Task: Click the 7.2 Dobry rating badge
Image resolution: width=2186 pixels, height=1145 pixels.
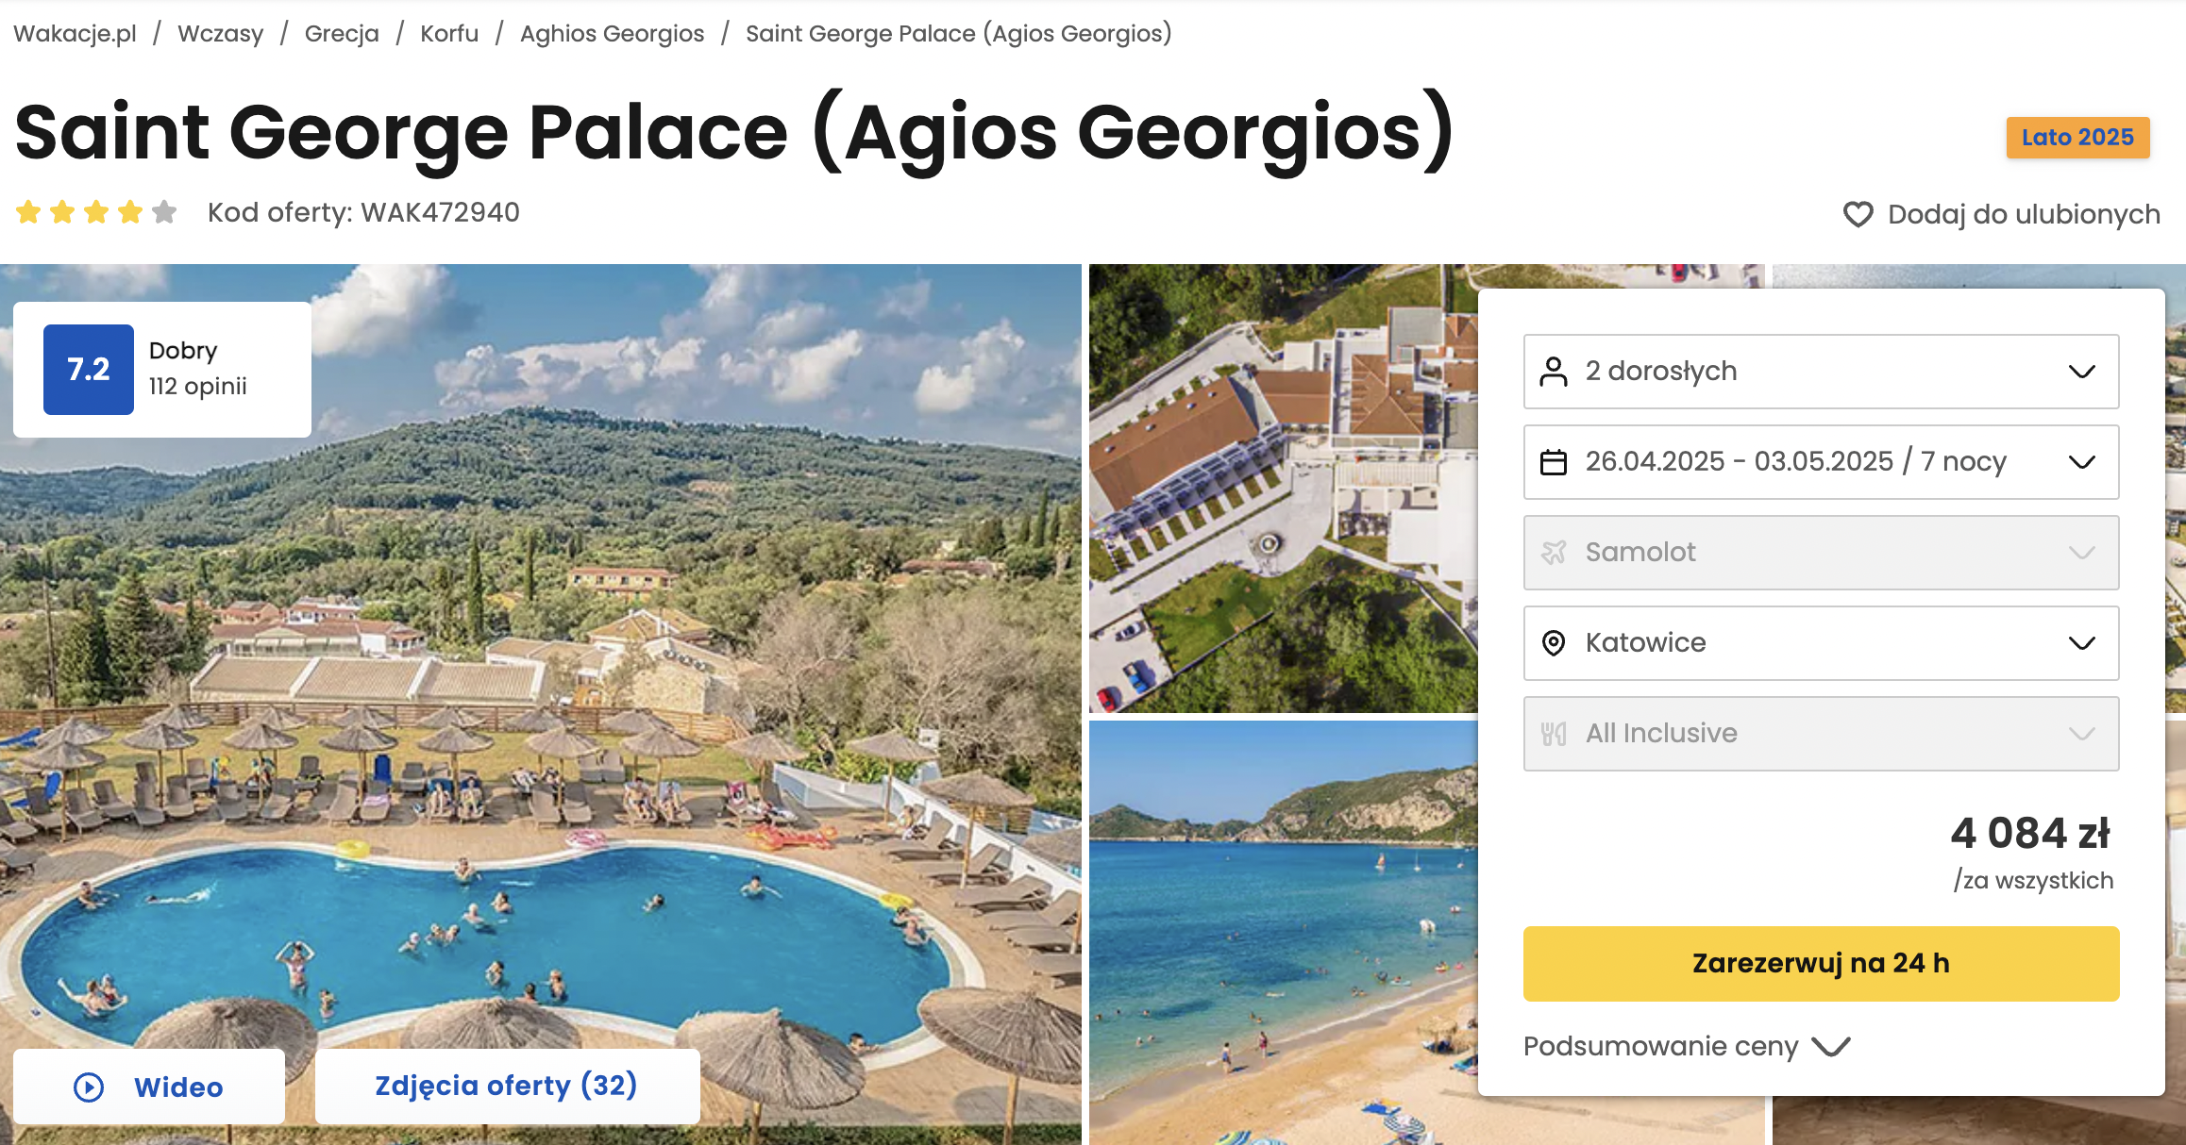Action: pos(162,370)
